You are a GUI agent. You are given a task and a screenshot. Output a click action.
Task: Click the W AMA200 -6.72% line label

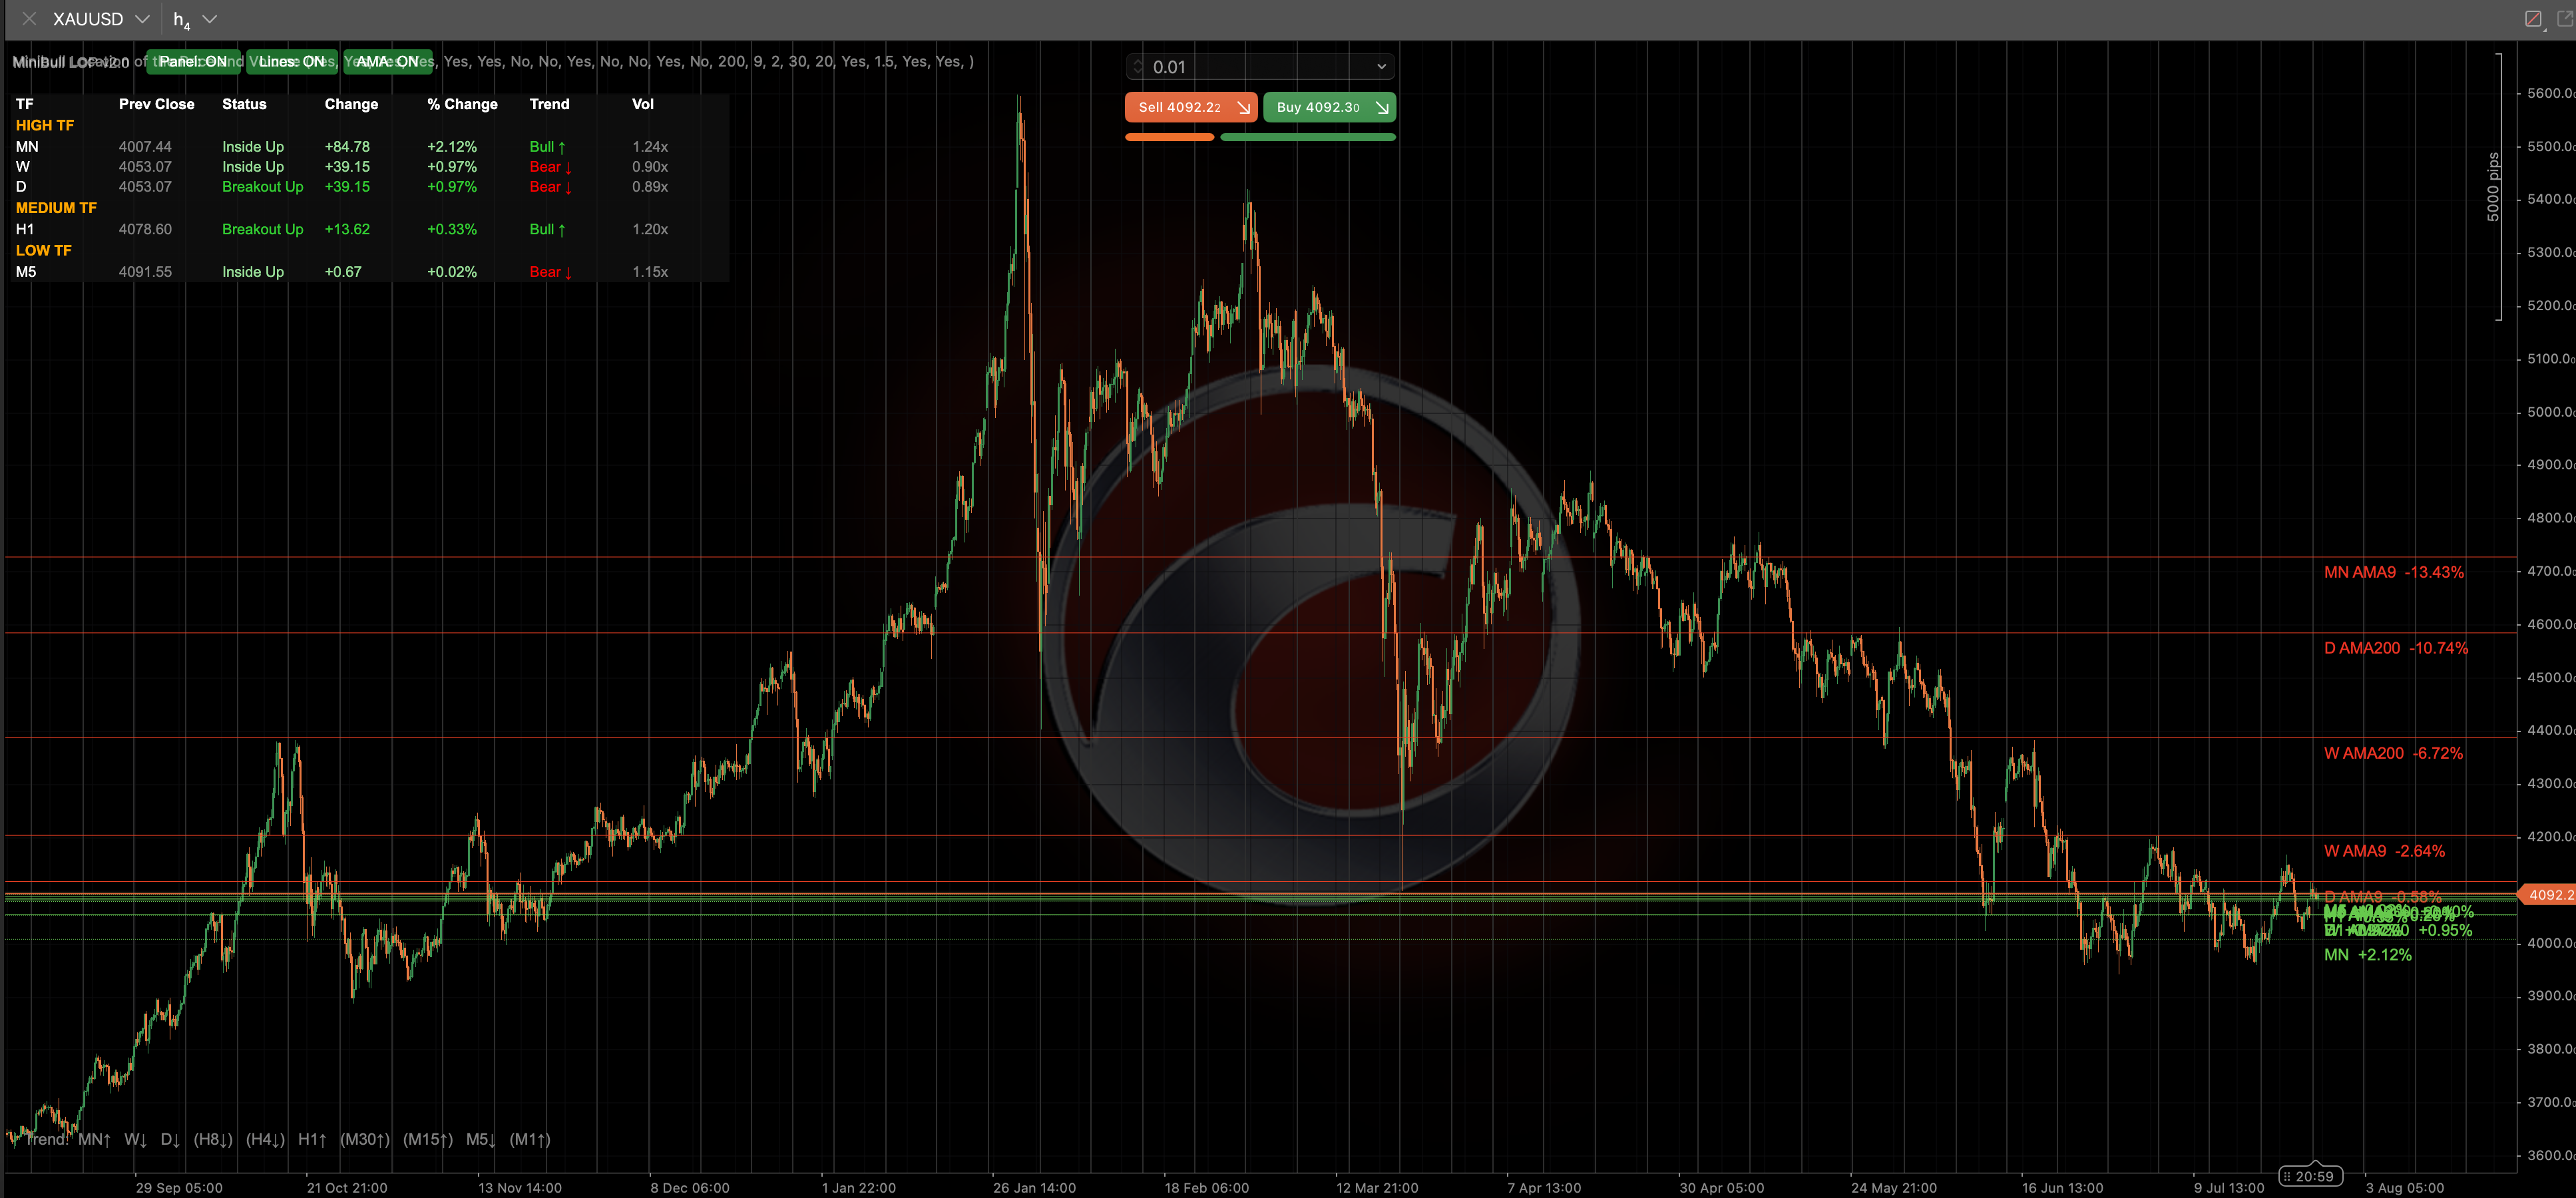(x=2393, y=753)
